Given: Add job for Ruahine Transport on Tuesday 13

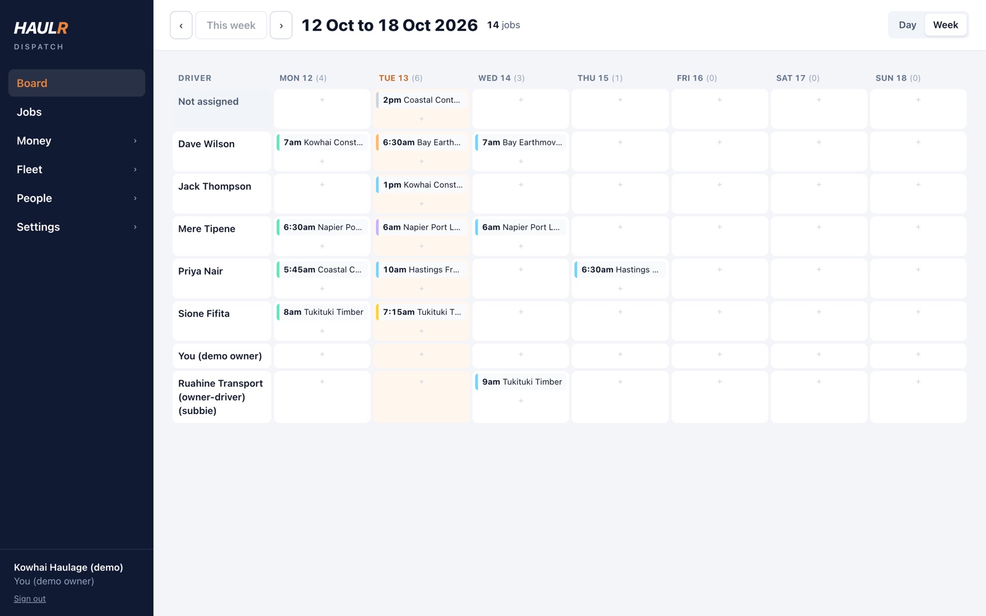Looking at the screenshot, I should pos(422,382).
